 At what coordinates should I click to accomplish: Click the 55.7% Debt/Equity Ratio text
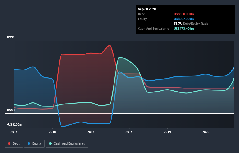pos(191,24)
